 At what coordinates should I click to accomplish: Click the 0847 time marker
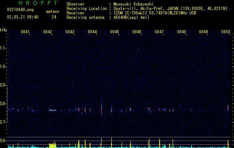click(x=159, y=31)
